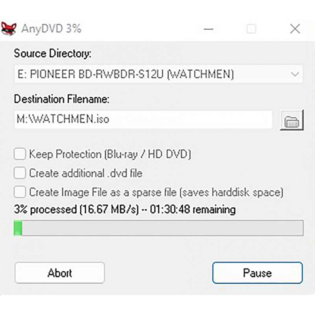Click the 3% processed status text
This screenshot has height=315, width=315.
(x=125, y=209)
